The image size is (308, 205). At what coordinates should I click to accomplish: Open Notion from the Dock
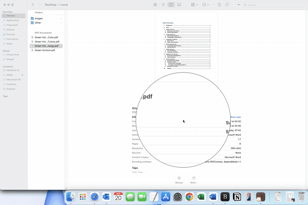coord(237,197)
